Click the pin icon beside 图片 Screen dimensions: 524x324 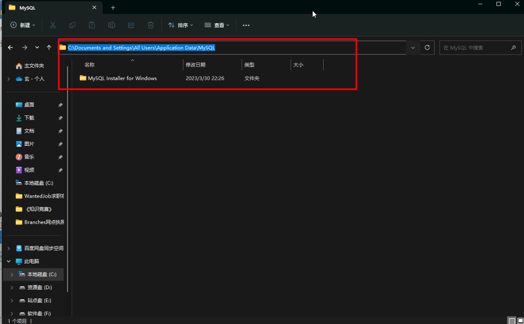pos(61,144)
